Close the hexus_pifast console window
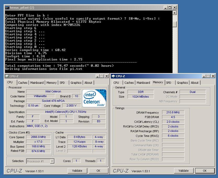Screen dimensions: 218x178 tap(175, 8)
